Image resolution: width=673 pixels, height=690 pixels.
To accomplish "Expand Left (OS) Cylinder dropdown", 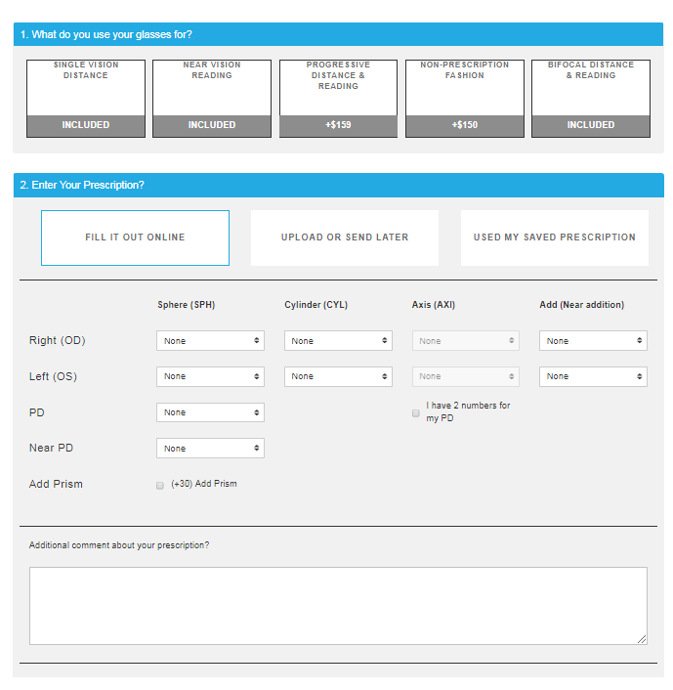I will coord(338,376).
